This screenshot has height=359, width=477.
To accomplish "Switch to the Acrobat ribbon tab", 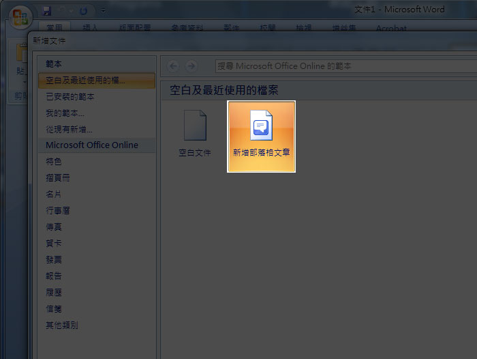I will (391, 28).
